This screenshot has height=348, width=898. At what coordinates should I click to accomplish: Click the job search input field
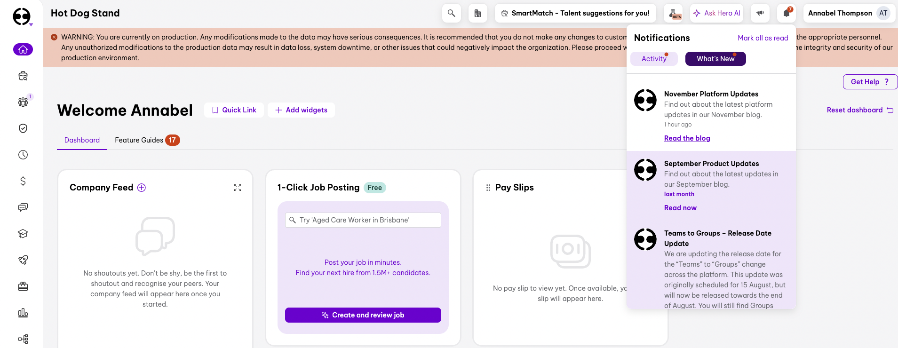point(363,220)
